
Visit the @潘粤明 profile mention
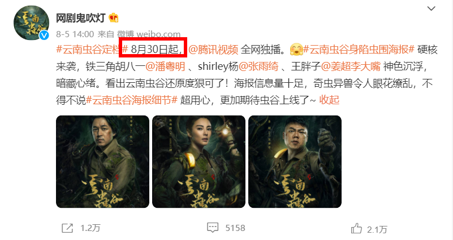[165, 66]
